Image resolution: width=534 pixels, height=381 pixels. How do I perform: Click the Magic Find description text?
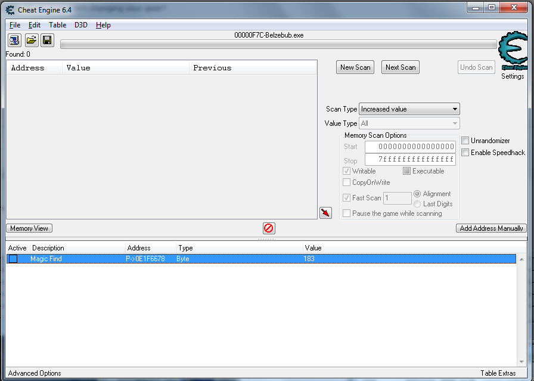46,259
